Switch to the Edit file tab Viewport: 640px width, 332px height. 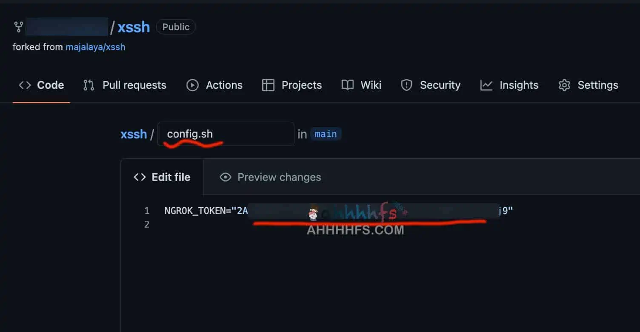coord(162,177)
